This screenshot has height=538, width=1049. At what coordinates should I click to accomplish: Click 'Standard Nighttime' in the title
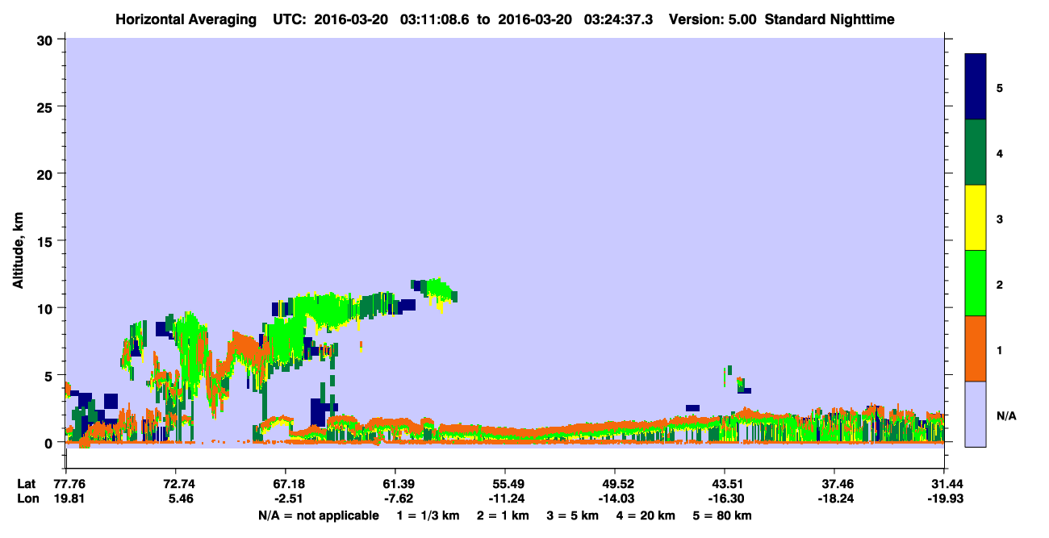coord(829,19)
